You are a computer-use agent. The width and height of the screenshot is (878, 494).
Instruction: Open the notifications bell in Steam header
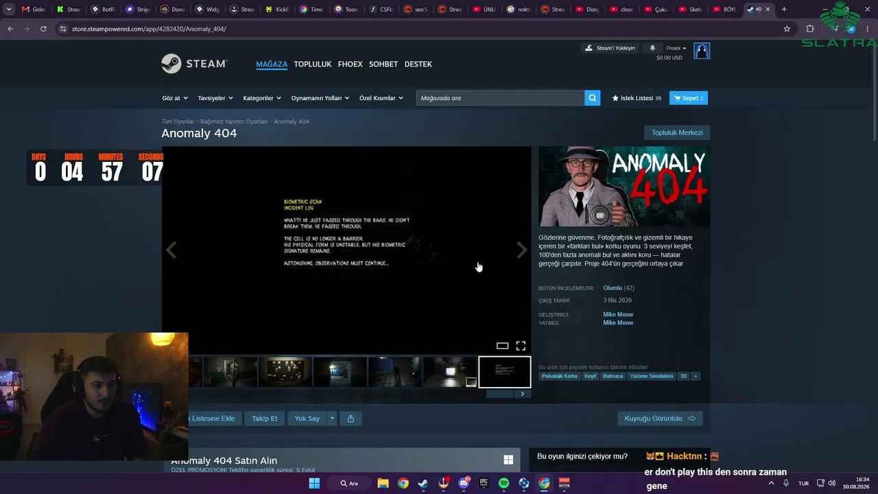(652, 48)
